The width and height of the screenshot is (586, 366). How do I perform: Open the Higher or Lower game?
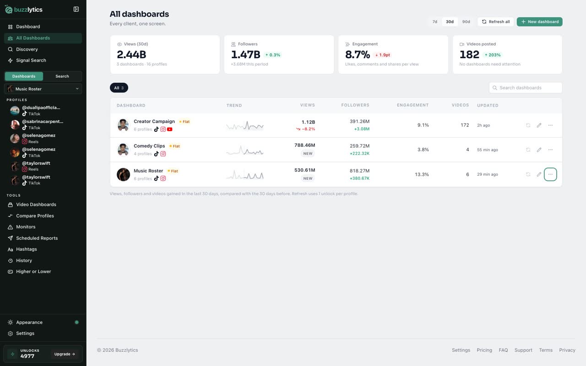(x=43, y=272)
